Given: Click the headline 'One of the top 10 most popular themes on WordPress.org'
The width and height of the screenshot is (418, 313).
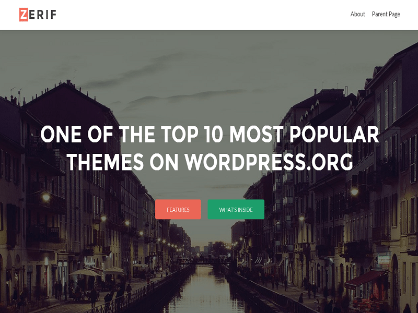Looking at the screenshot, I should (210, 148).
